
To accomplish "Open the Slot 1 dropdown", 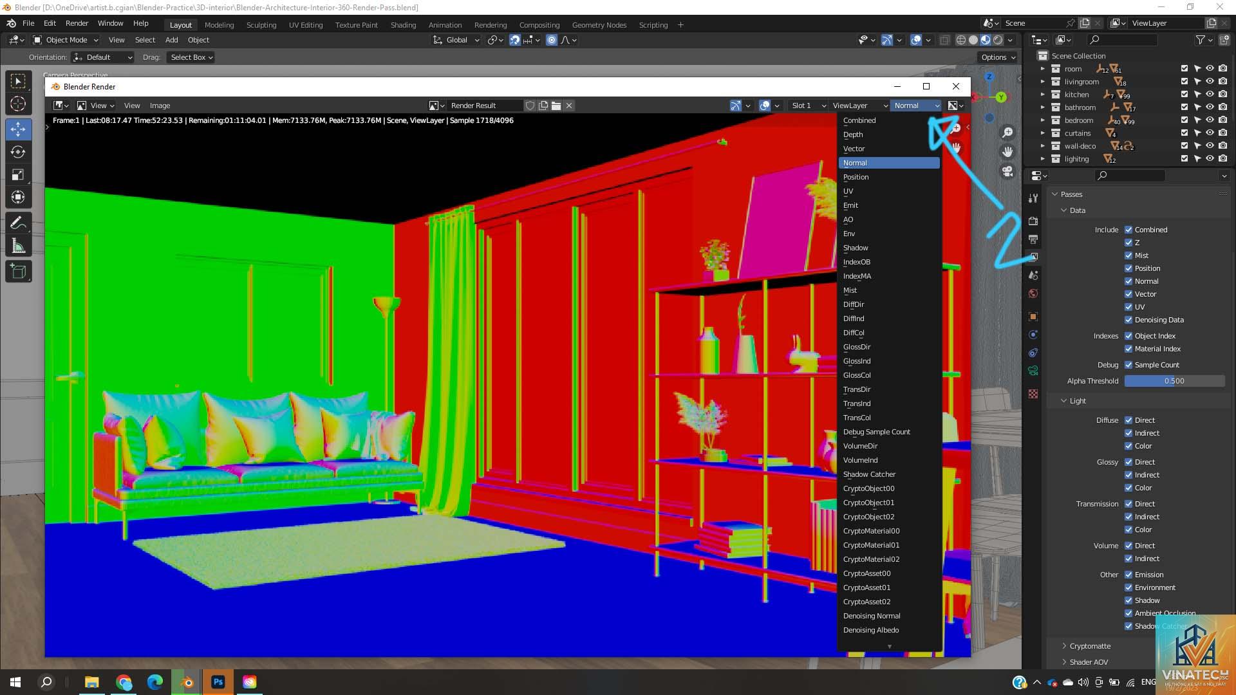I will tap(807, 106).
